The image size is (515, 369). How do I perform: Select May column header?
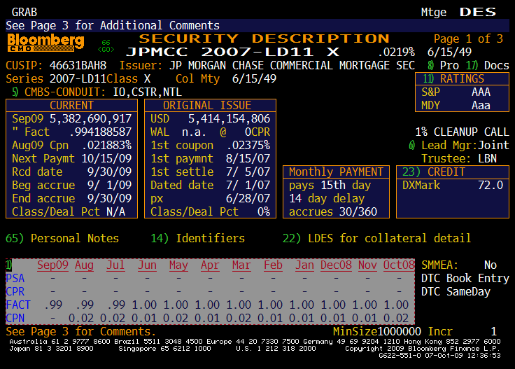pos(178,265)
